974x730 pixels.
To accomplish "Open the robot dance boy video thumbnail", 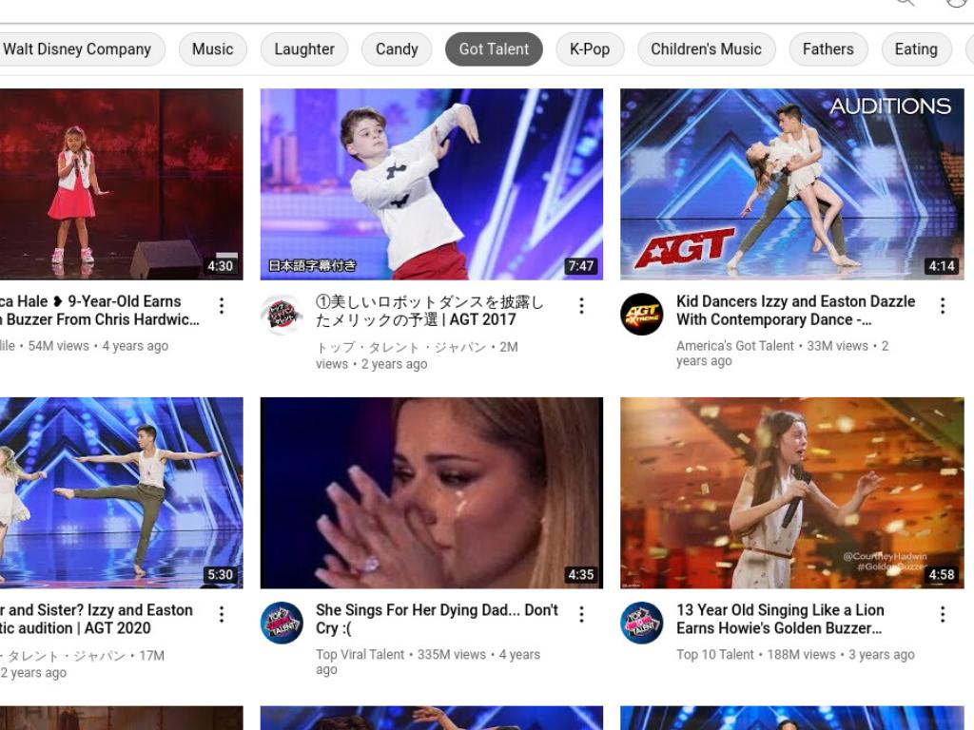I will (x=431, y=184).
